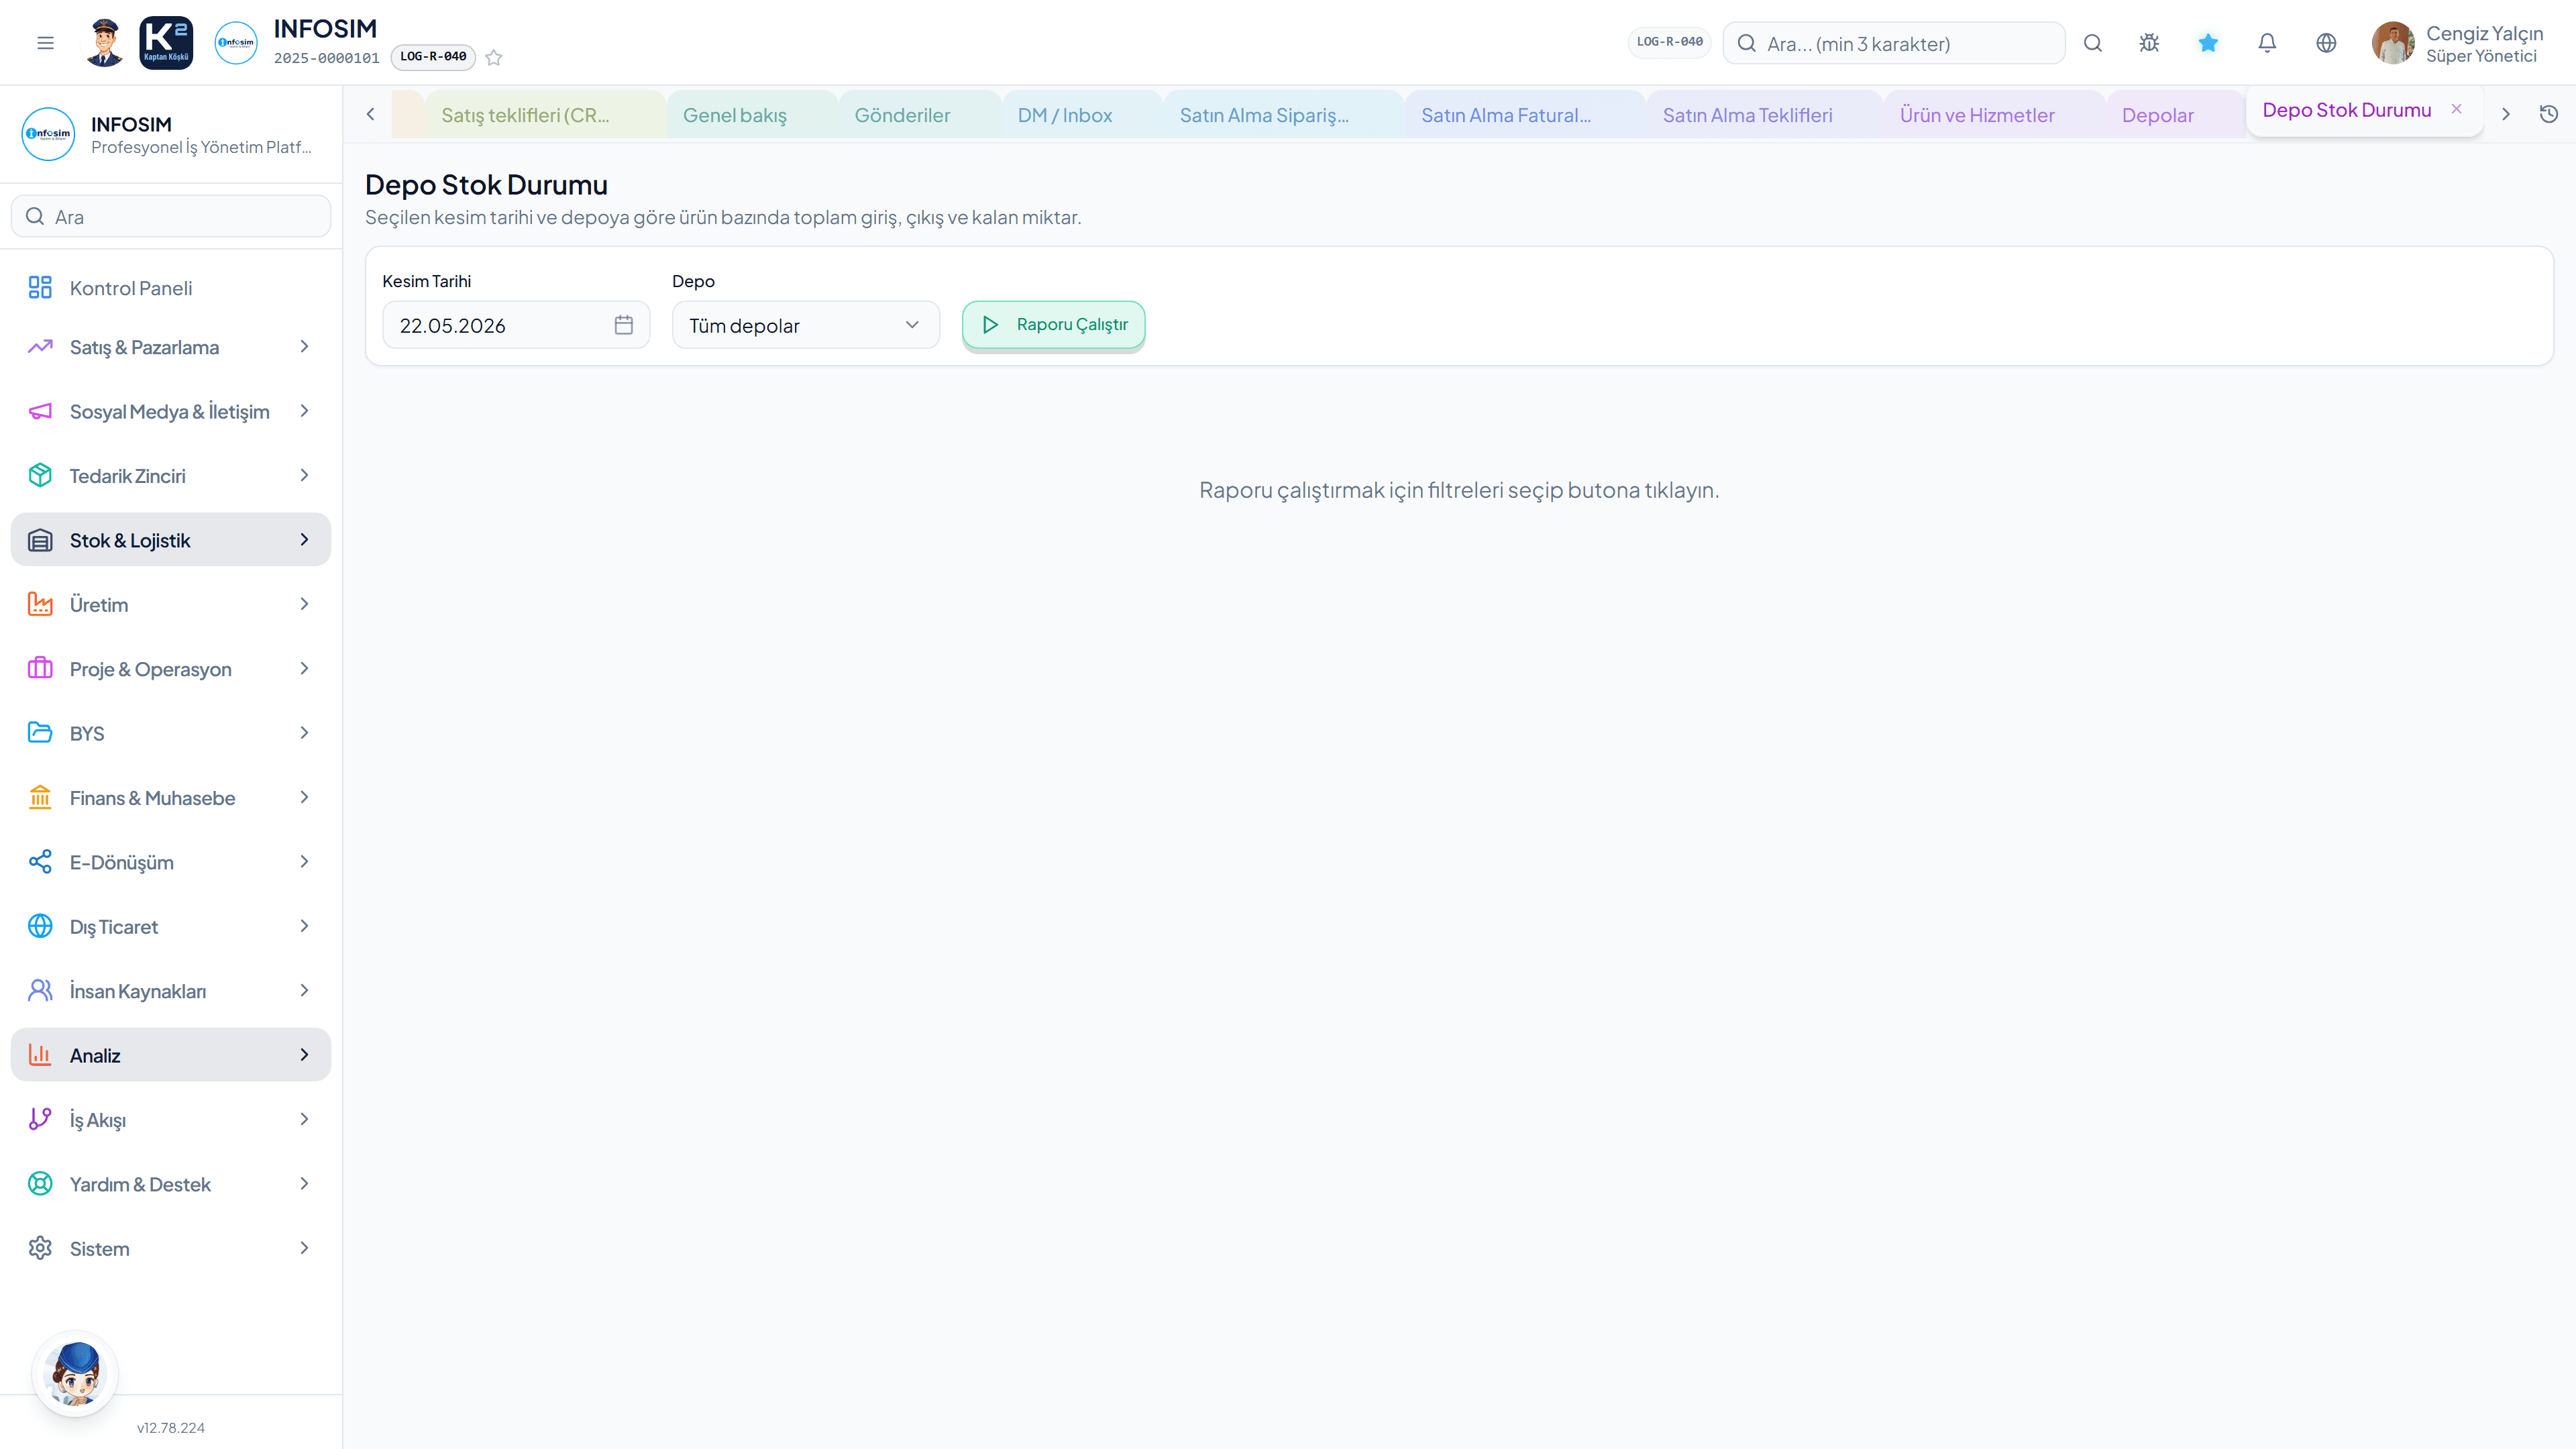Expand Satış & Pazarlama menu
2576x1449 pixels.
tap(171, 347)
